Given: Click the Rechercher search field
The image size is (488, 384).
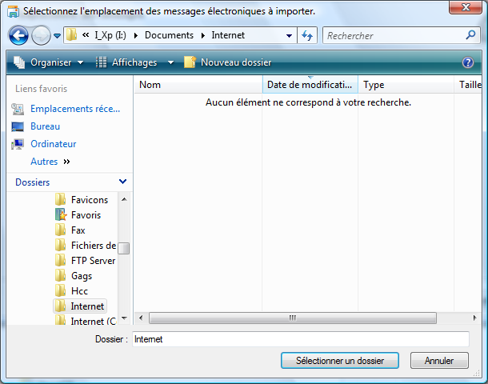Looking at the screenshot, I should point(394,35).
